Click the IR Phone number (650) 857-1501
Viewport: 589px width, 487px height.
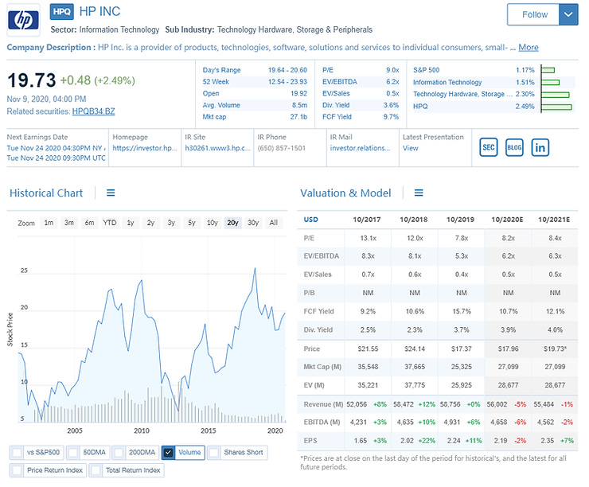tap(281, 148)
